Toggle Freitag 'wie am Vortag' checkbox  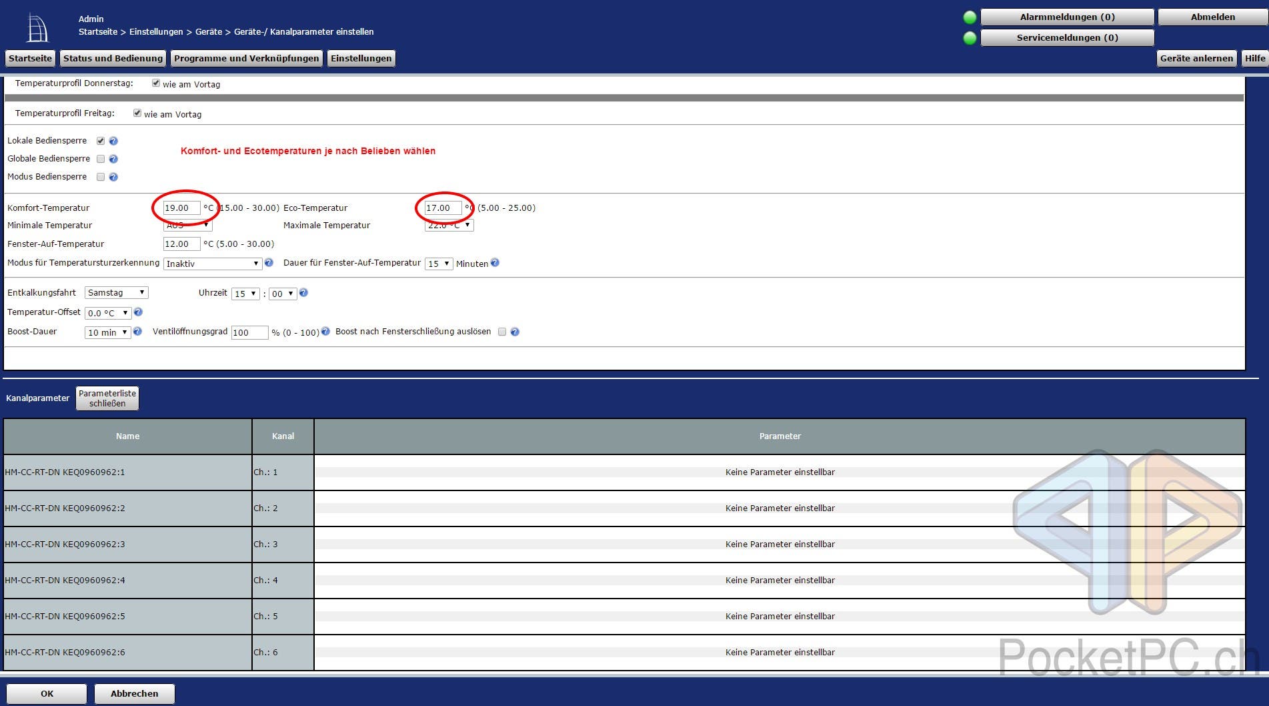(x=137, y=113)
